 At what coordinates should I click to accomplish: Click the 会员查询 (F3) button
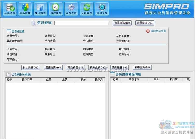145,23
